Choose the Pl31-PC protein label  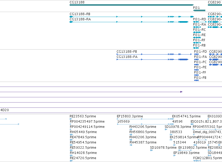[x=200, y=62]
